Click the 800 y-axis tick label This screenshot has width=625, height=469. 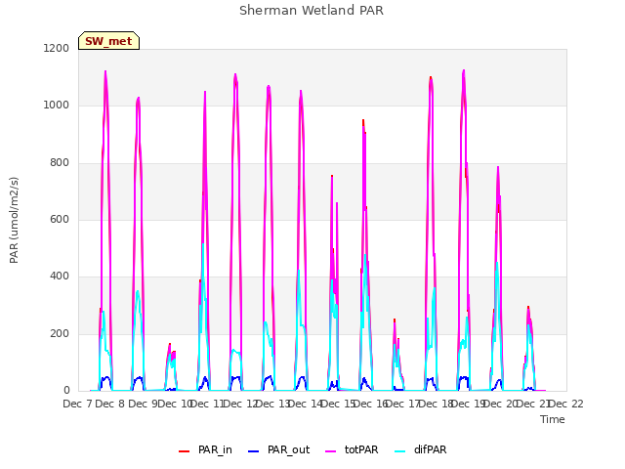pyautogui.click(x=60, y=163)
